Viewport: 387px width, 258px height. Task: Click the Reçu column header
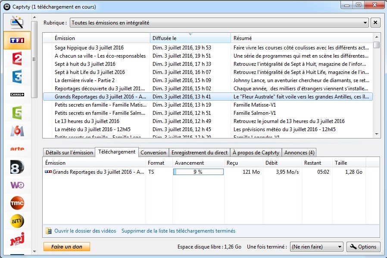pyautogui.click(x=243, y=163)
